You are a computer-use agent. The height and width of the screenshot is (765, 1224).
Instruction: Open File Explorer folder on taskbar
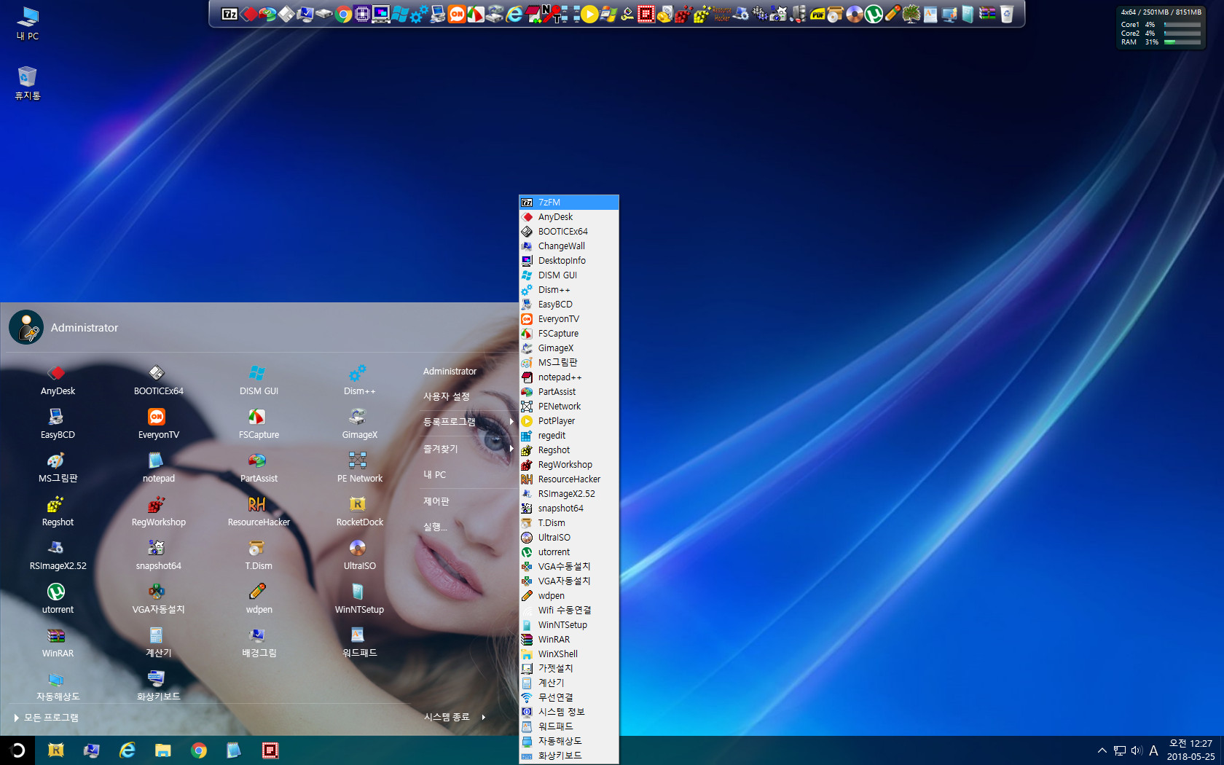tap(162, 750)
